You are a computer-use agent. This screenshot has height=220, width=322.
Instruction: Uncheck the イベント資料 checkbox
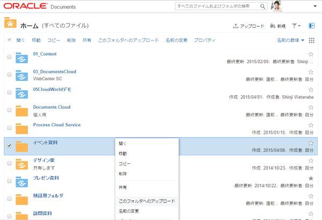point(9,146)
